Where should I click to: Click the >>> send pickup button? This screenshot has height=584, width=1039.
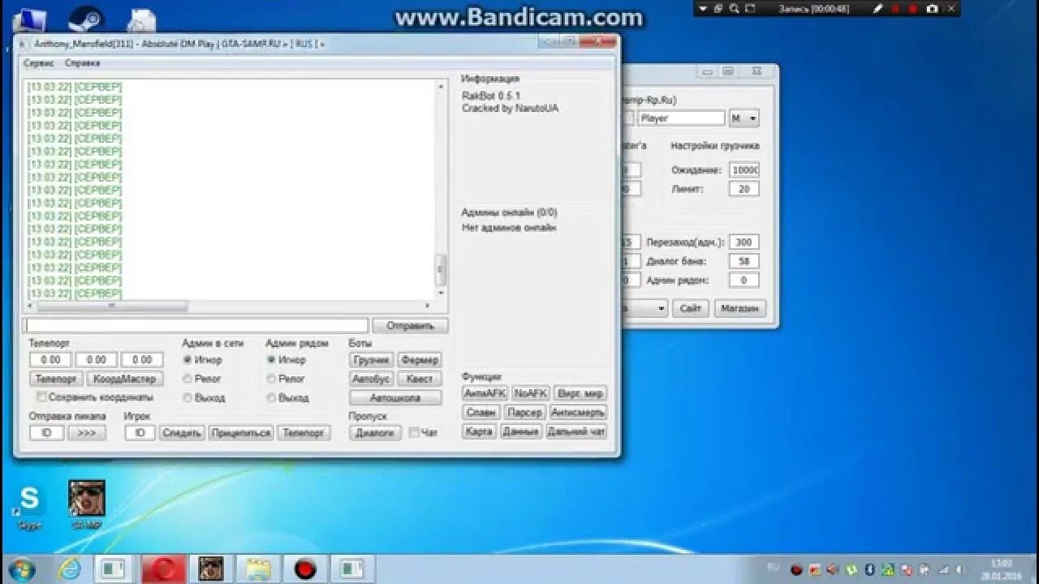click(87, 433)
